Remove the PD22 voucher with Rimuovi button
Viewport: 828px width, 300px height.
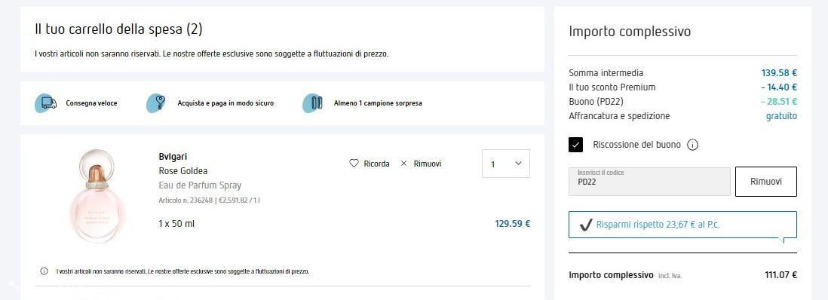point(765,182)
